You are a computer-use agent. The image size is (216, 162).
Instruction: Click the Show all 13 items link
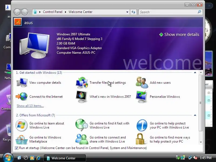click(x=30, y=106)
